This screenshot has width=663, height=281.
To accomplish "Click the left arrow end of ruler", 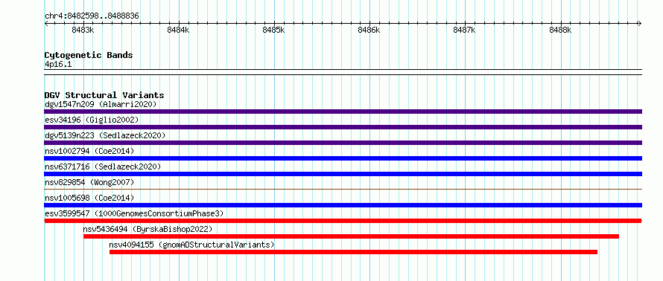I will [46, 24].
